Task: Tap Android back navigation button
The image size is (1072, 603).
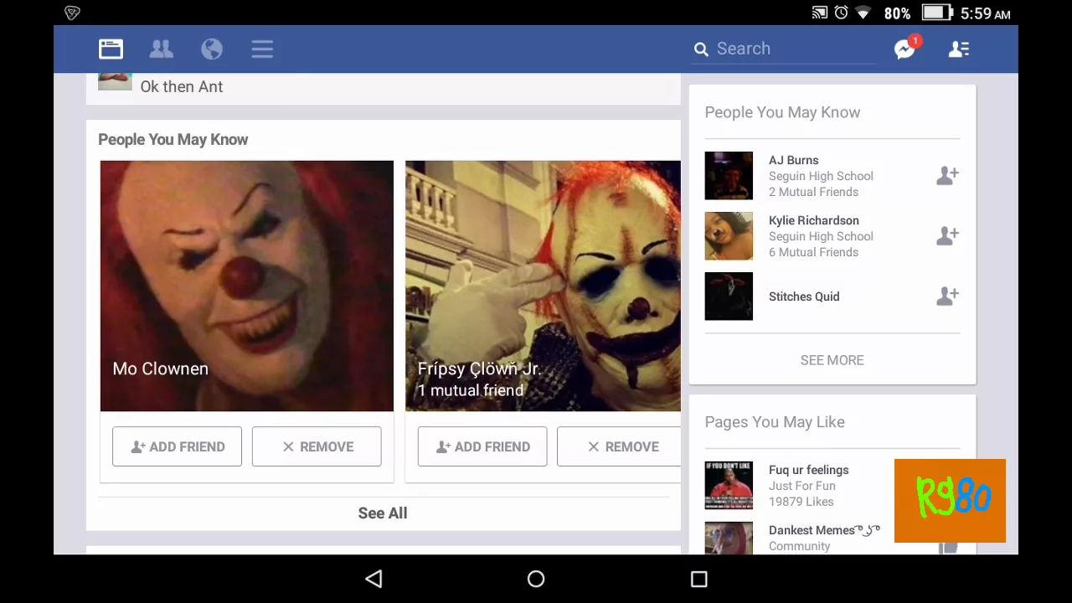Action: [x=374, y=579]
